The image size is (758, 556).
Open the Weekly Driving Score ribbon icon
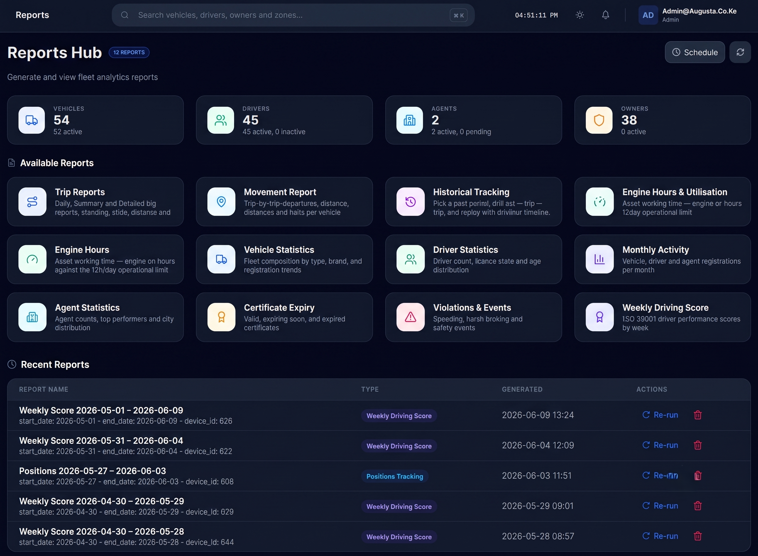tap(599, 317)
